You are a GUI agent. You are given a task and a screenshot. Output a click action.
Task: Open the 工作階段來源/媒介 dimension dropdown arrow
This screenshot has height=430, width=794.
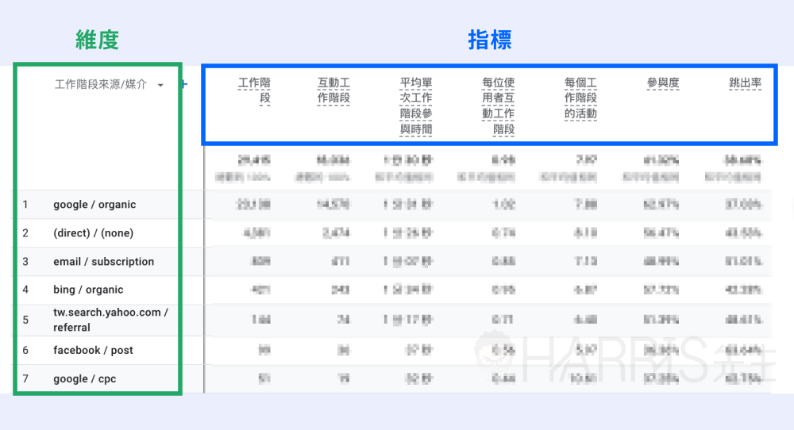pyautogui.click(x=160, y=85)
